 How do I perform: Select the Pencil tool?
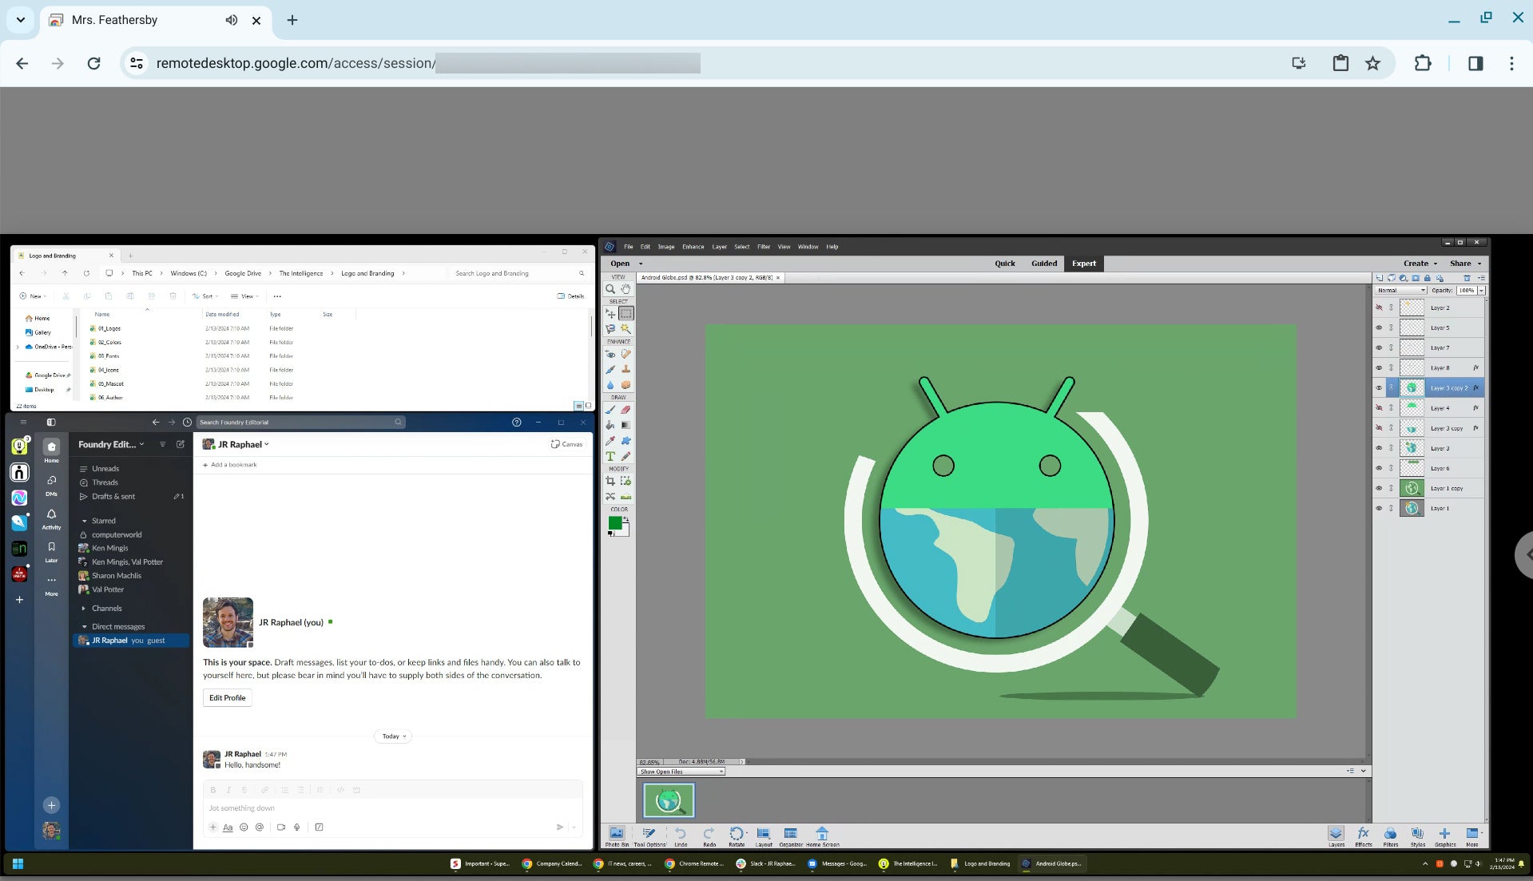click(626, 456)
